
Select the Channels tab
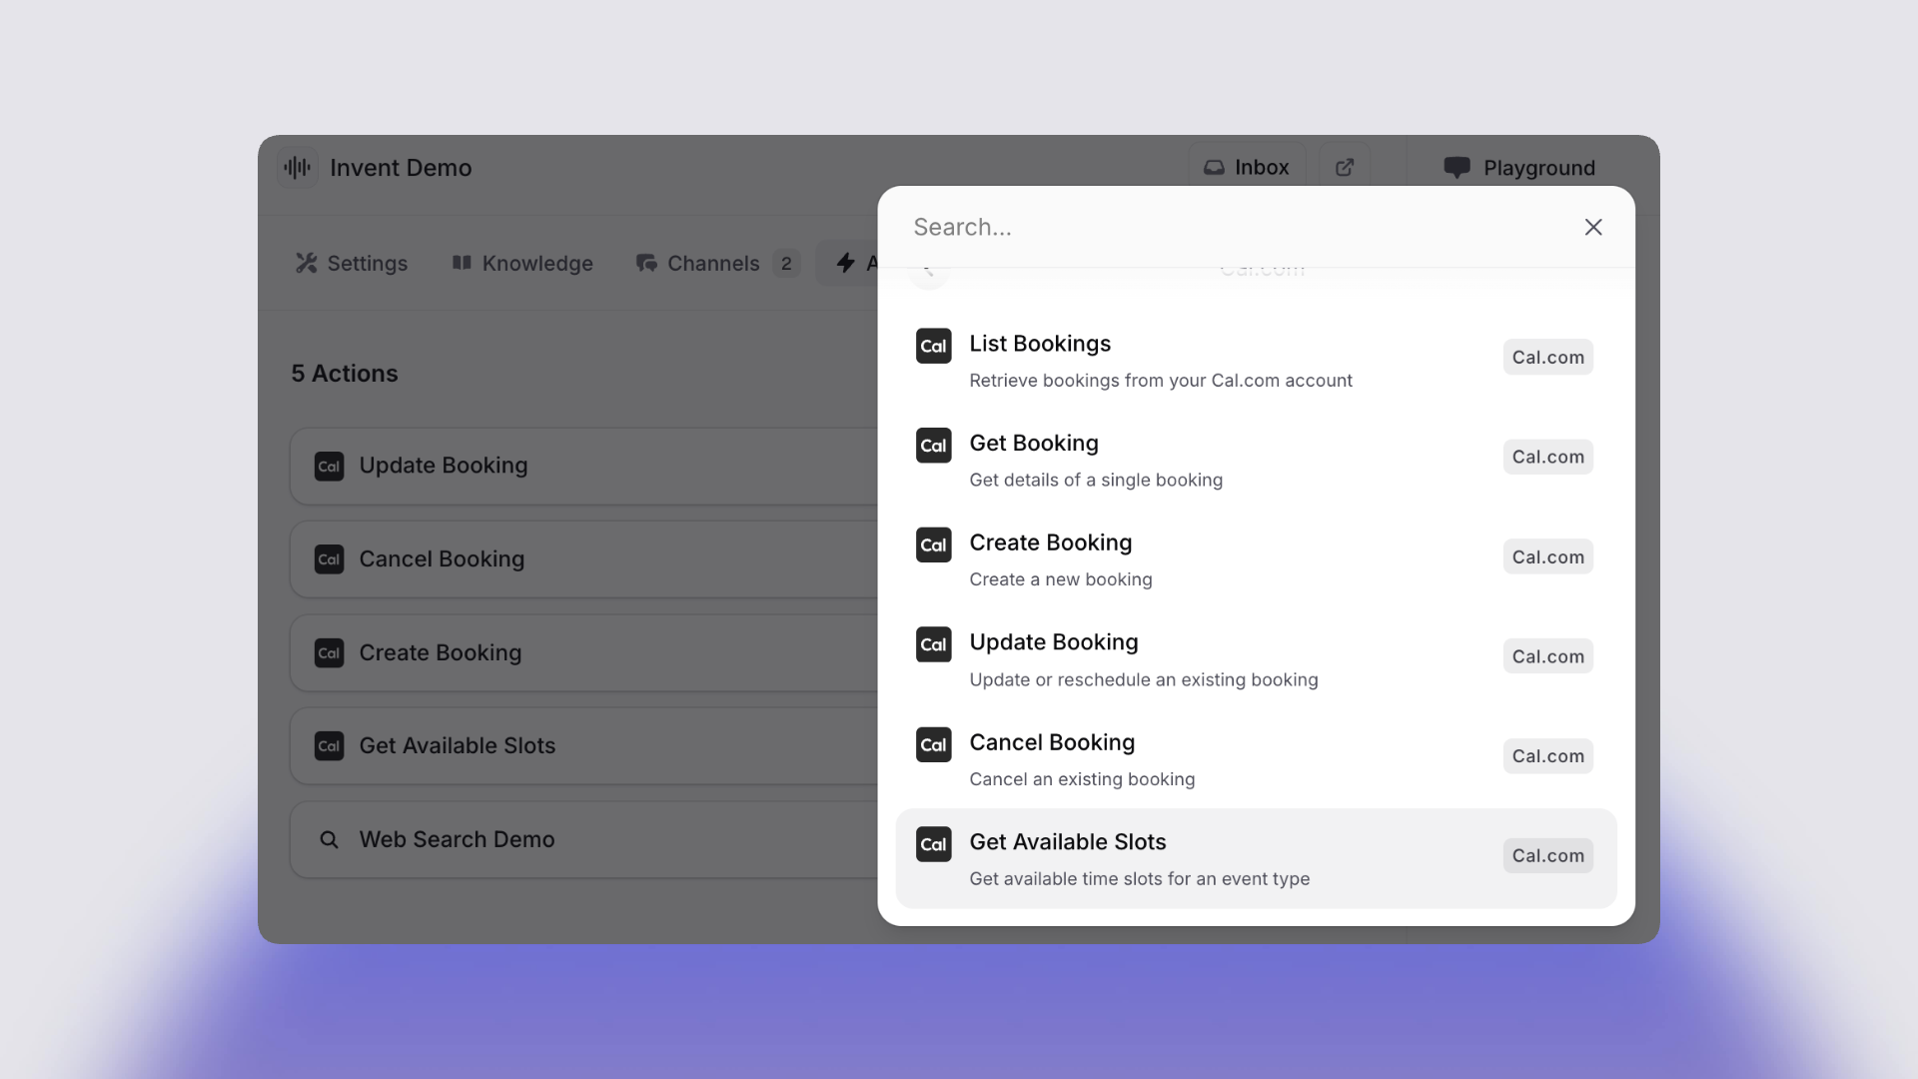click(713, 264)
